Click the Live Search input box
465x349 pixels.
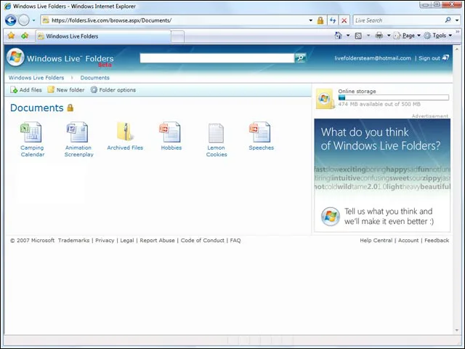398,20
